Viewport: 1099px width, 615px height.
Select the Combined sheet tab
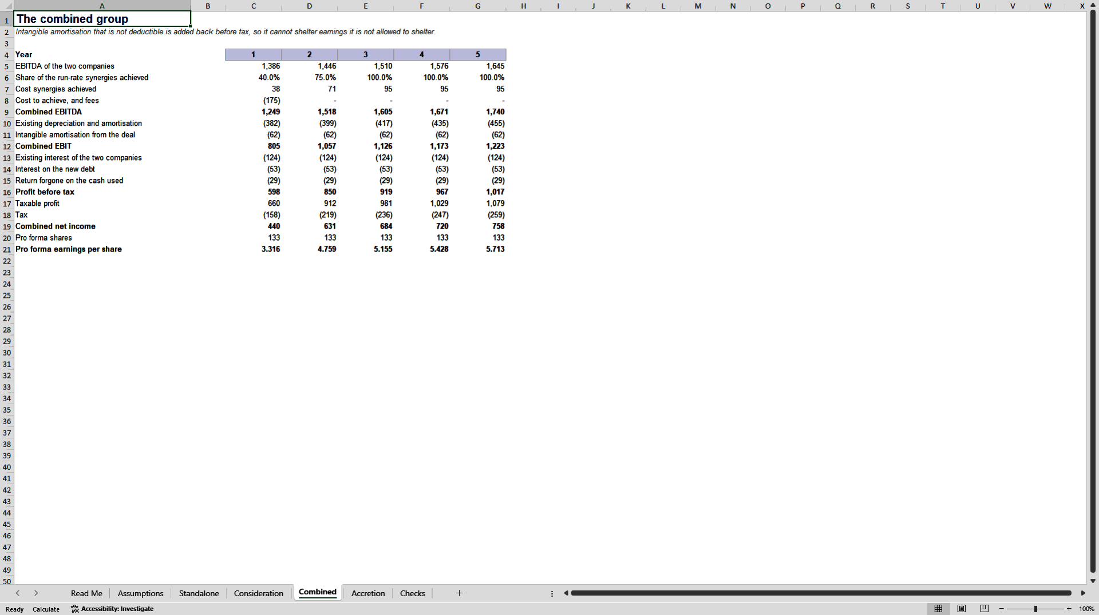tap(317, 592)
